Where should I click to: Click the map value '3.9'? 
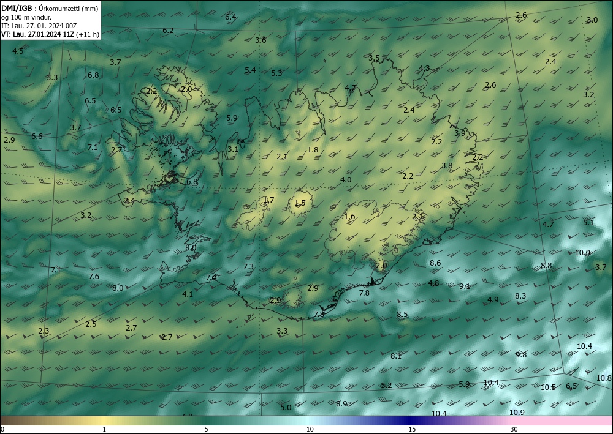click(460, 133)
